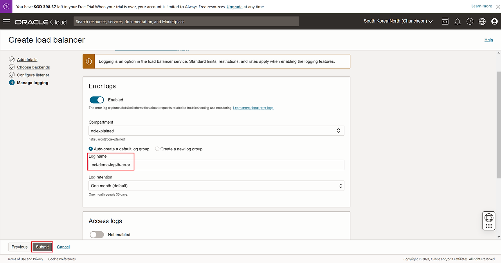Open the hamburger navigation menu

tap(6, 22)
